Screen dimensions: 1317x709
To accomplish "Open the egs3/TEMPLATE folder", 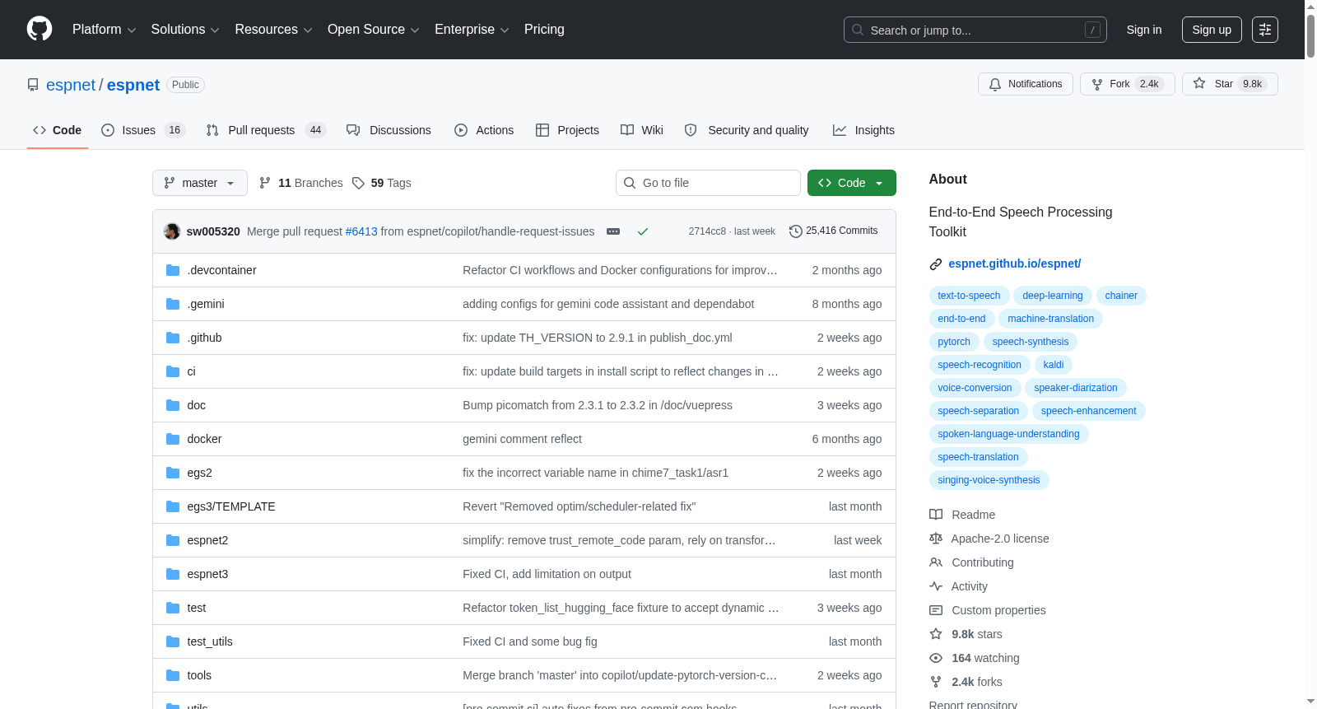I will point(231,506).
